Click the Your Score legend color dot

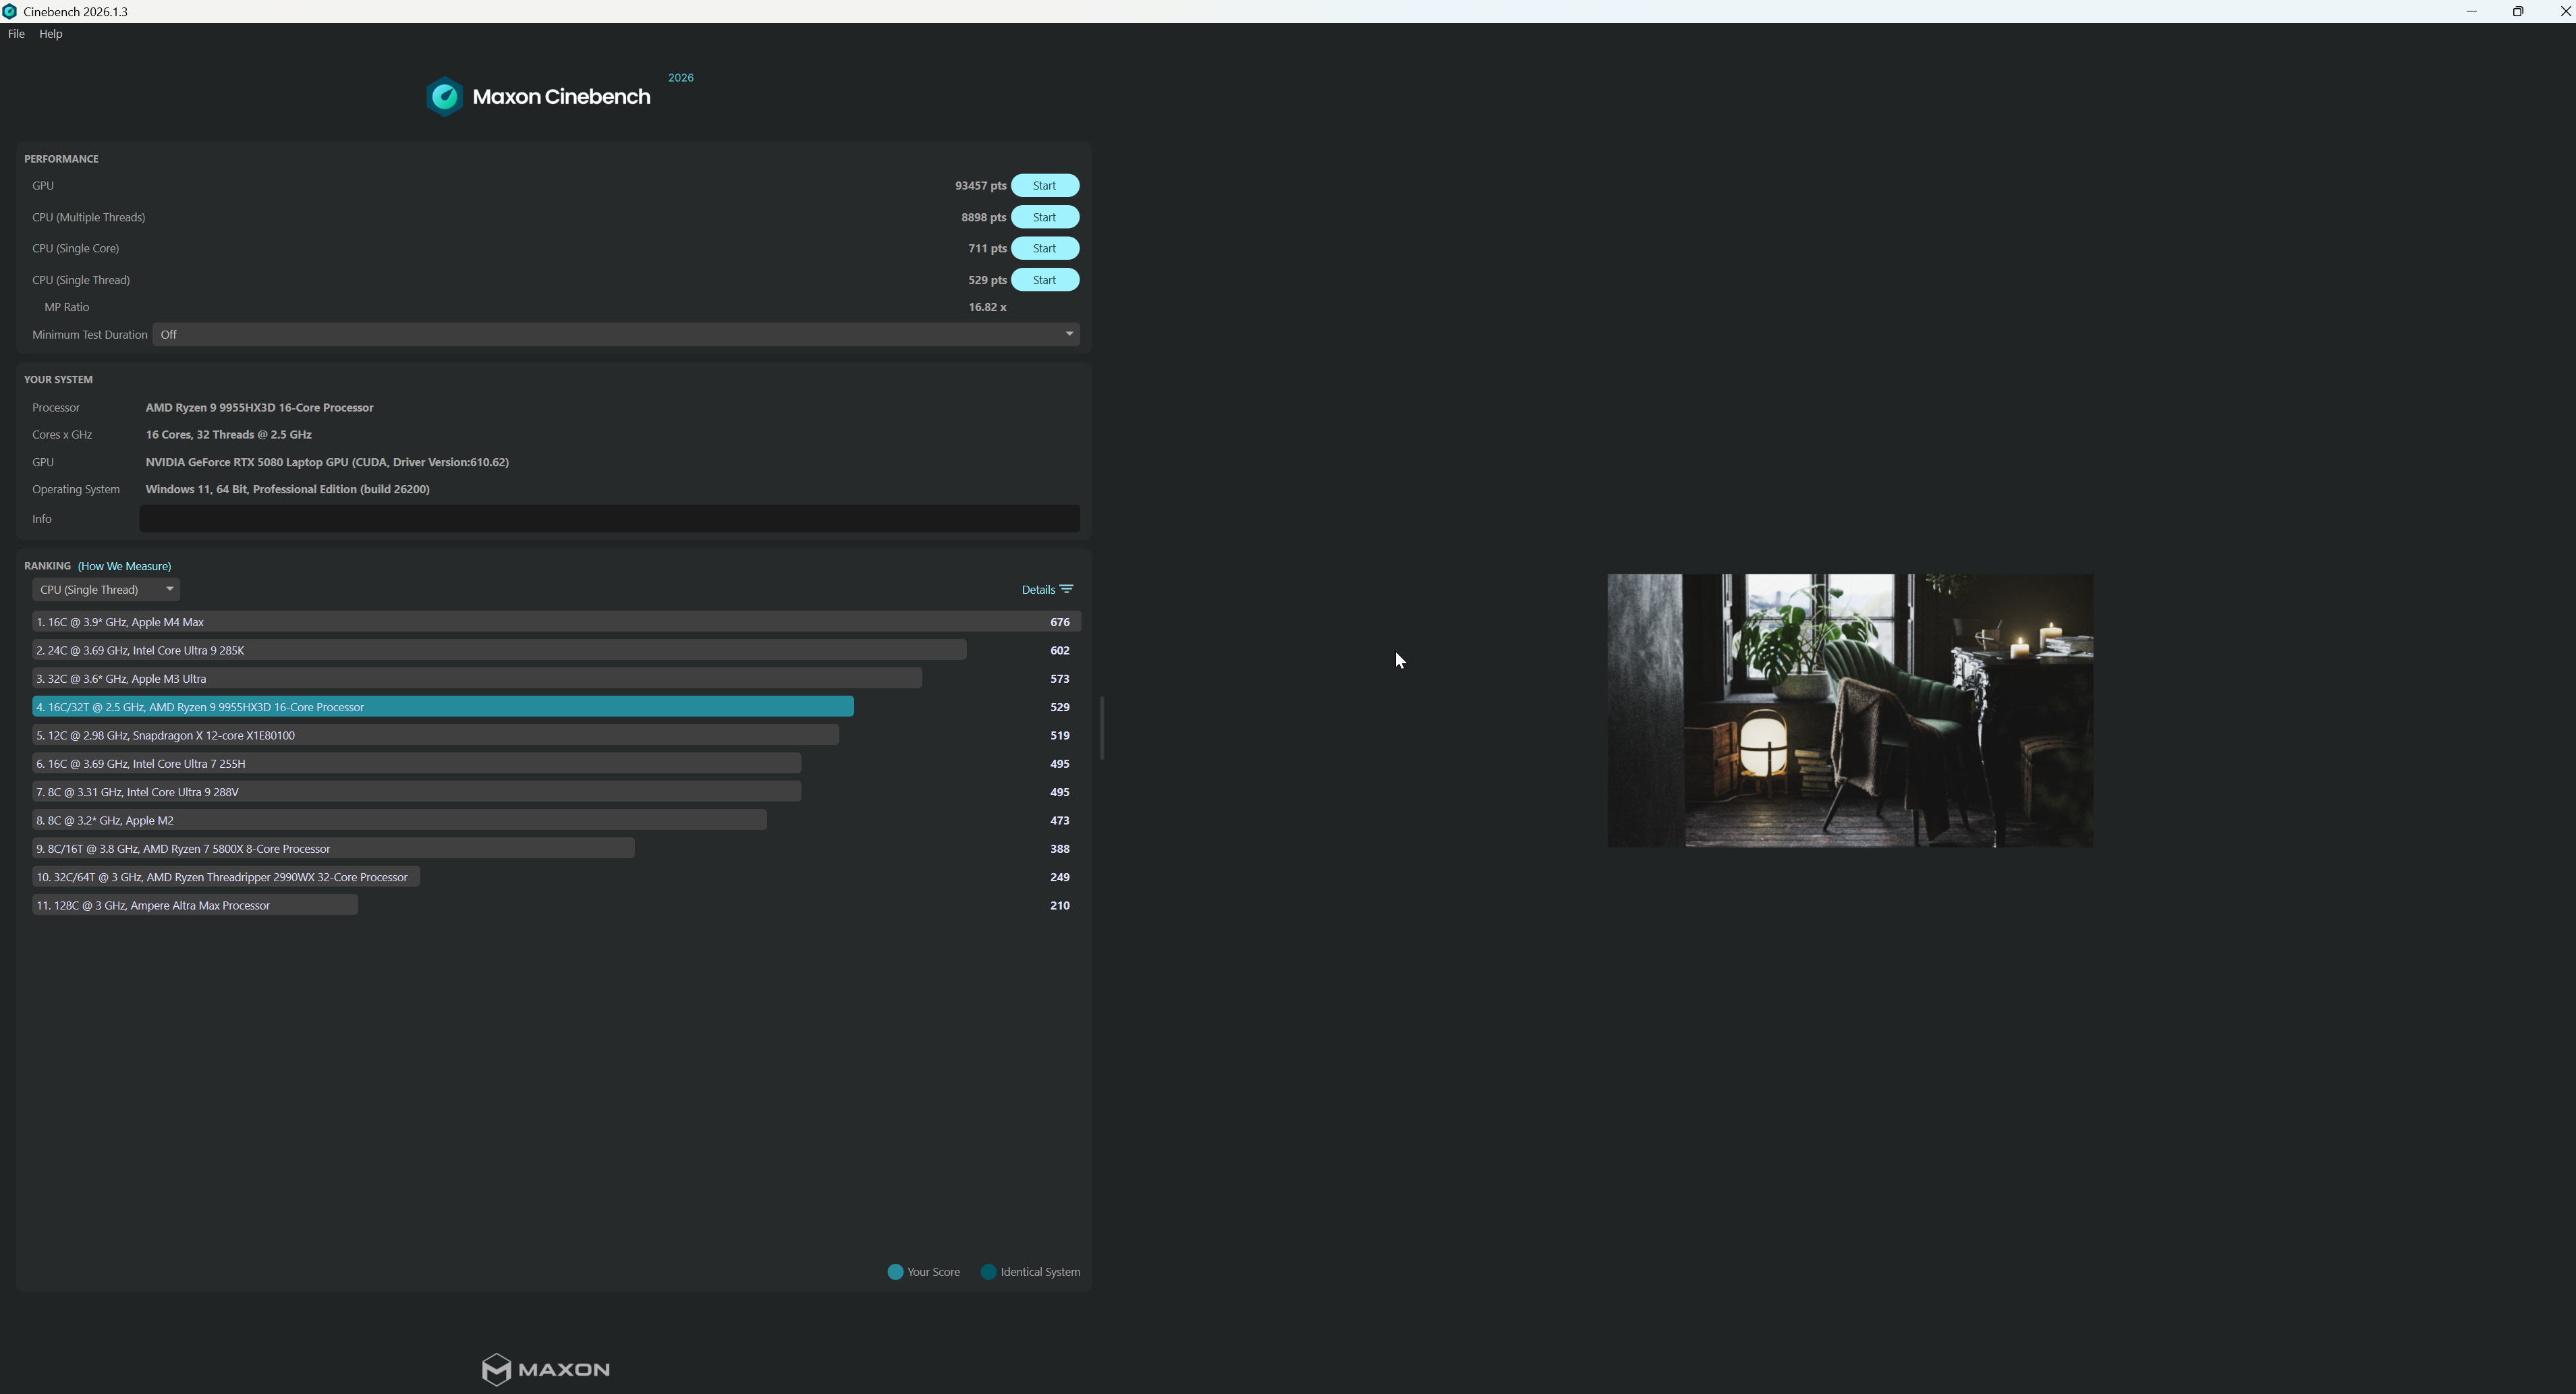895,1272
